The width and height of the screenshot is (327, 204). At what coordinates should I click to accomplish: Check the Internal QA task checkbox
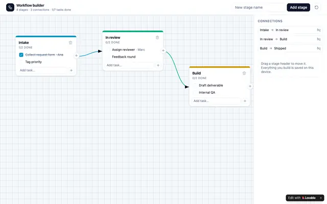click(x=195, y=93)
